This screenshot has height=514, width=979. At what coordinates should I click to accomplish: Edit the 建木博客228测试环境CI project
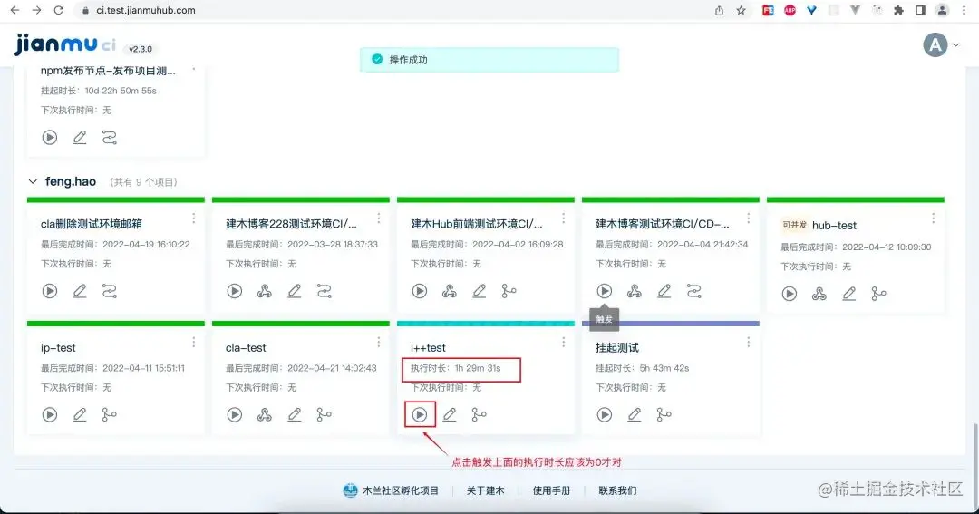tap(294, 291)
